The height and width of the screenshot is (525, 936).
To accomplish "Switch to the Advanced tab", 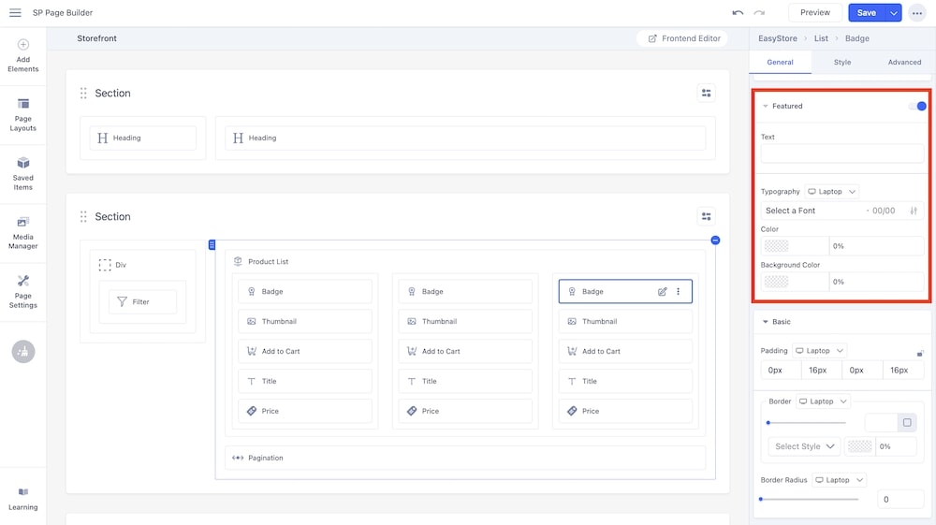I will 904,63.
